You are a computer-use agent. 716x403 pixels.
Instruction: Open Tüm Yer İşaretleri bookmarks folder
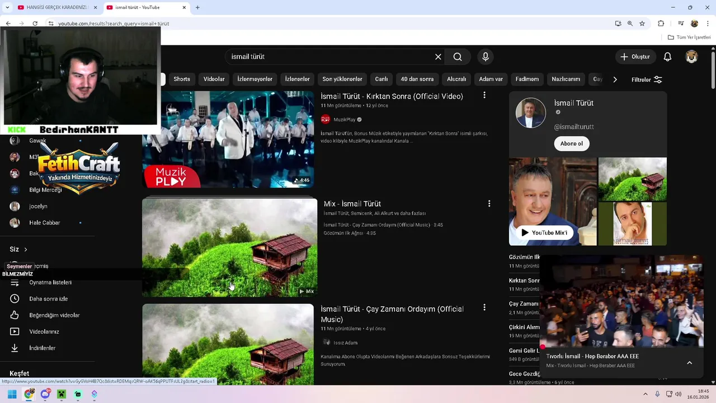coord(689,37)
